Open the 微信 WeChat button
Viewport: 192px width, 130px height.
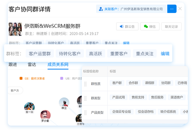[x=150, y=26]
